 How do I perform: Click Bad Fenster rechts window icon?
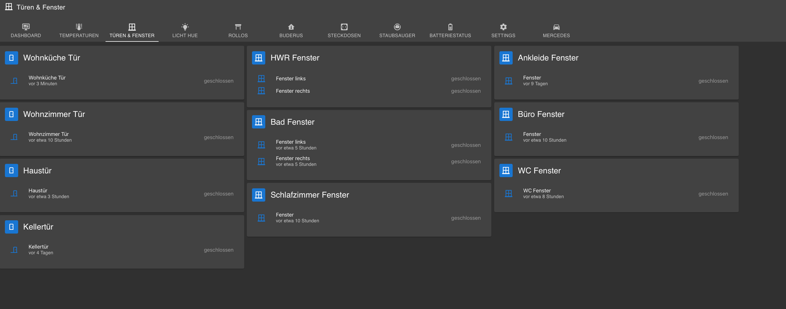click(261, 161)
